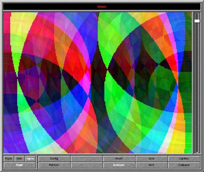Activate the Hypno mode toggle
The height and width of the screenshot is (172, 204).
[30, 159]
